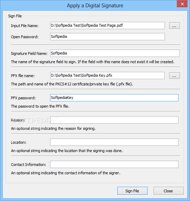Focus the Signature Field Name input
The width and height of the screenshot is (190, 201).
click(x=115, y=53)
